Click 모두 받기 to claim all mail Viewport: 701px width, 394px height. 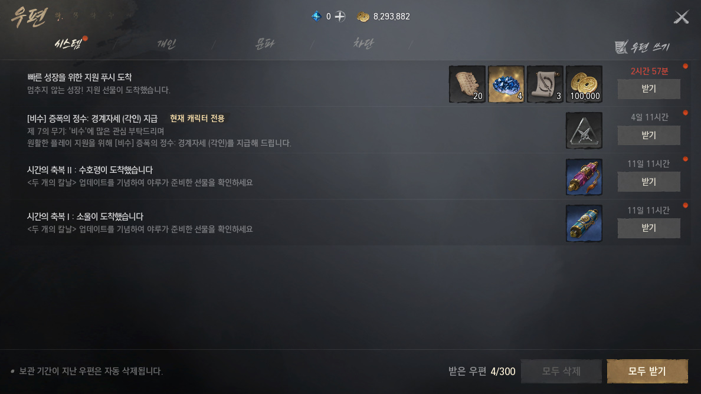(x=647, y=371)
